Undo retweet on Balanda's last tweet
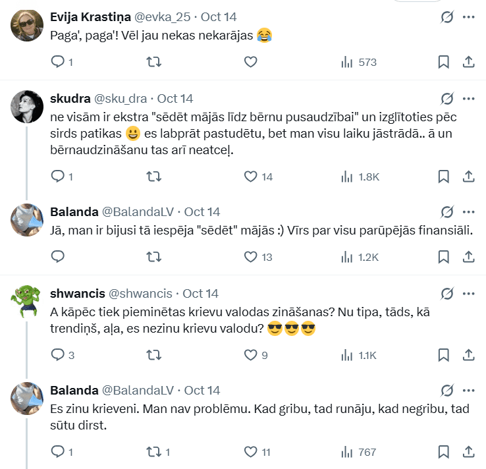This screenshot has height=469, width=486. (x=153, y=452)
